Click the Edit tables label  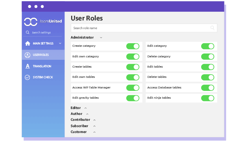[x=155, y=66]
